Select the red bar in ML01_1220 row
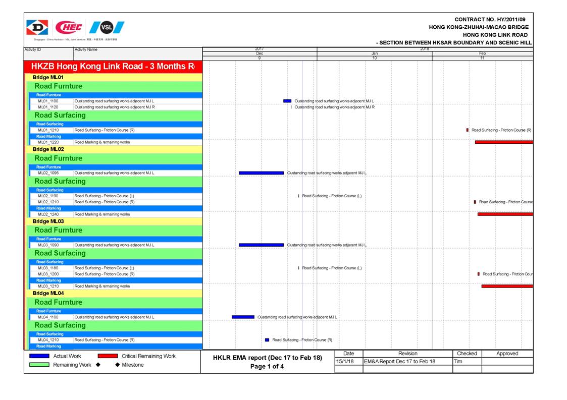The width and height of the screenshot is (567, 400). click(503, 142)
